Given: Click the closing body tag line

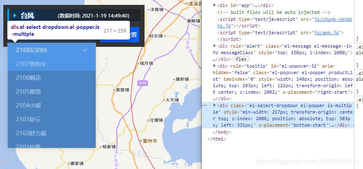Looking at the screenshot, I should click(222, 132).
